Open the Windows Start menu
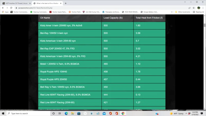Viewport: 206px width, 116px height. (x=3, y=113)
